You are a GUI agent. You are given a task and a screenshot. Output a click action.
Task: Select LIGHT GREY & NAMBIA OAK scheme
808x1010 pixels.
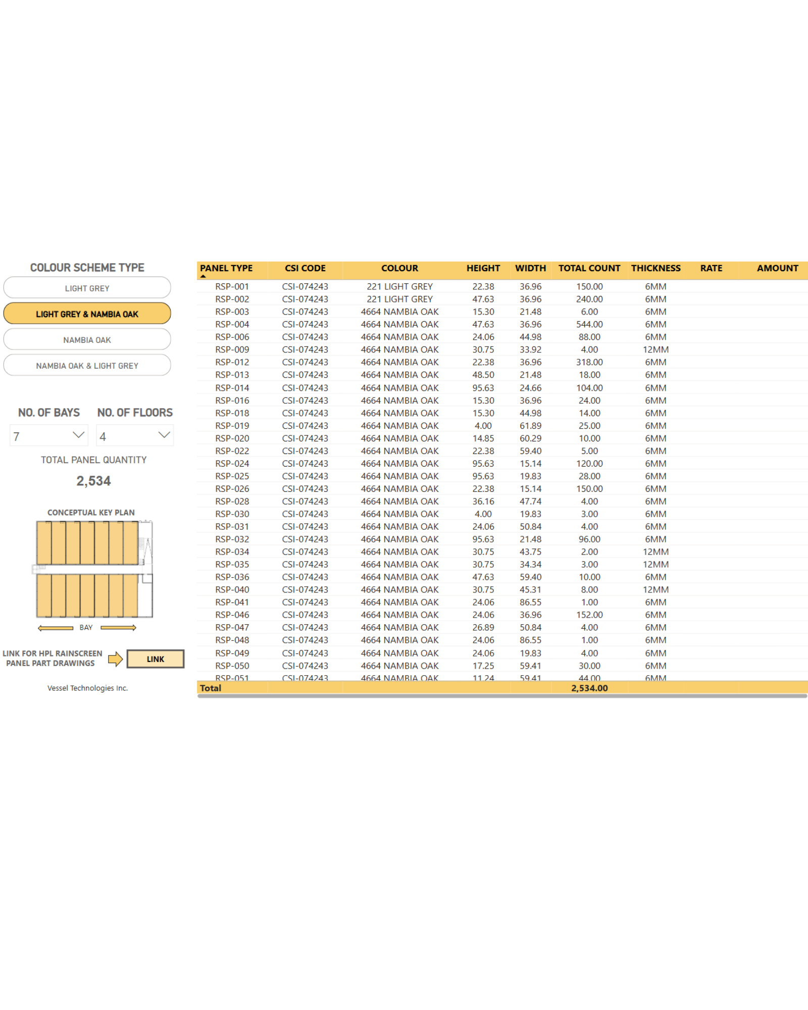tap(87, 314)
